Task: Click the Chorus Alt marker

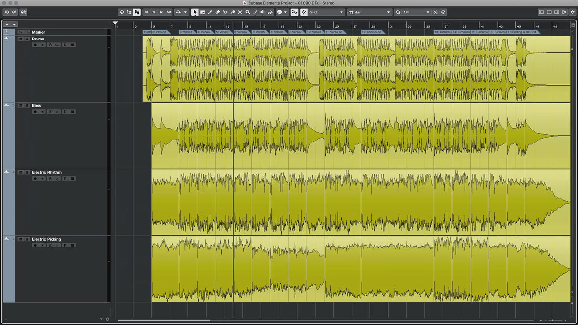Action: [371, 32]
